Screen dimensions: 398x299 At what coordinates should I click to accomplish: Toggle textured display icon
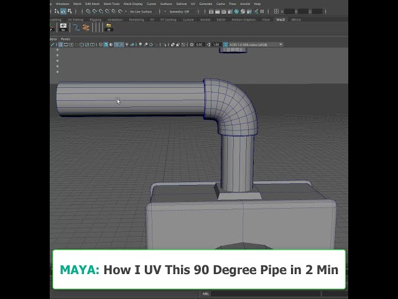coord(122,45)
